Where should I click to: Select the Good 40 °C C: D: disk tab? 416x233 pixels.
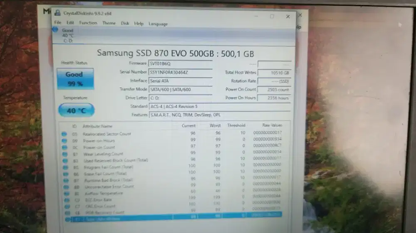(x=67, y=35)
